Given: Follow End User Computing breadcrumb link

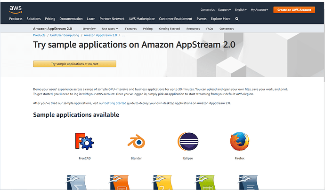Looking at the screenshot, I should coord(65,35).
